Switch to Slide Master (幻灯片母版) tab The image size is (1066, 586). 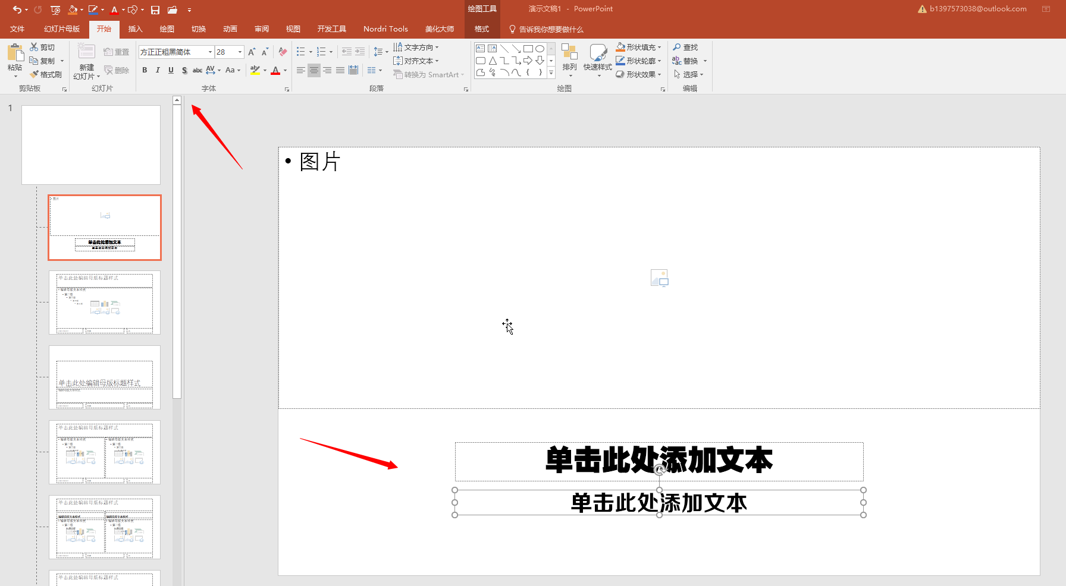point(62,29)
